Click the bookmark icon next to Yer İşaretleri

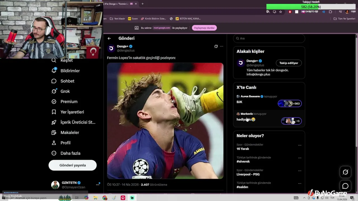point(54,112)
